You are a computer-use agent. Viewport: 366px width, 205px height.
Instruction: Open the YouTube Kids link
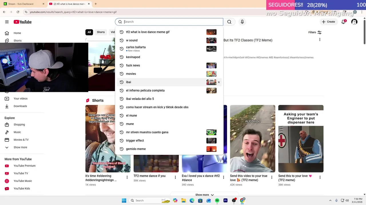point(21,188)
